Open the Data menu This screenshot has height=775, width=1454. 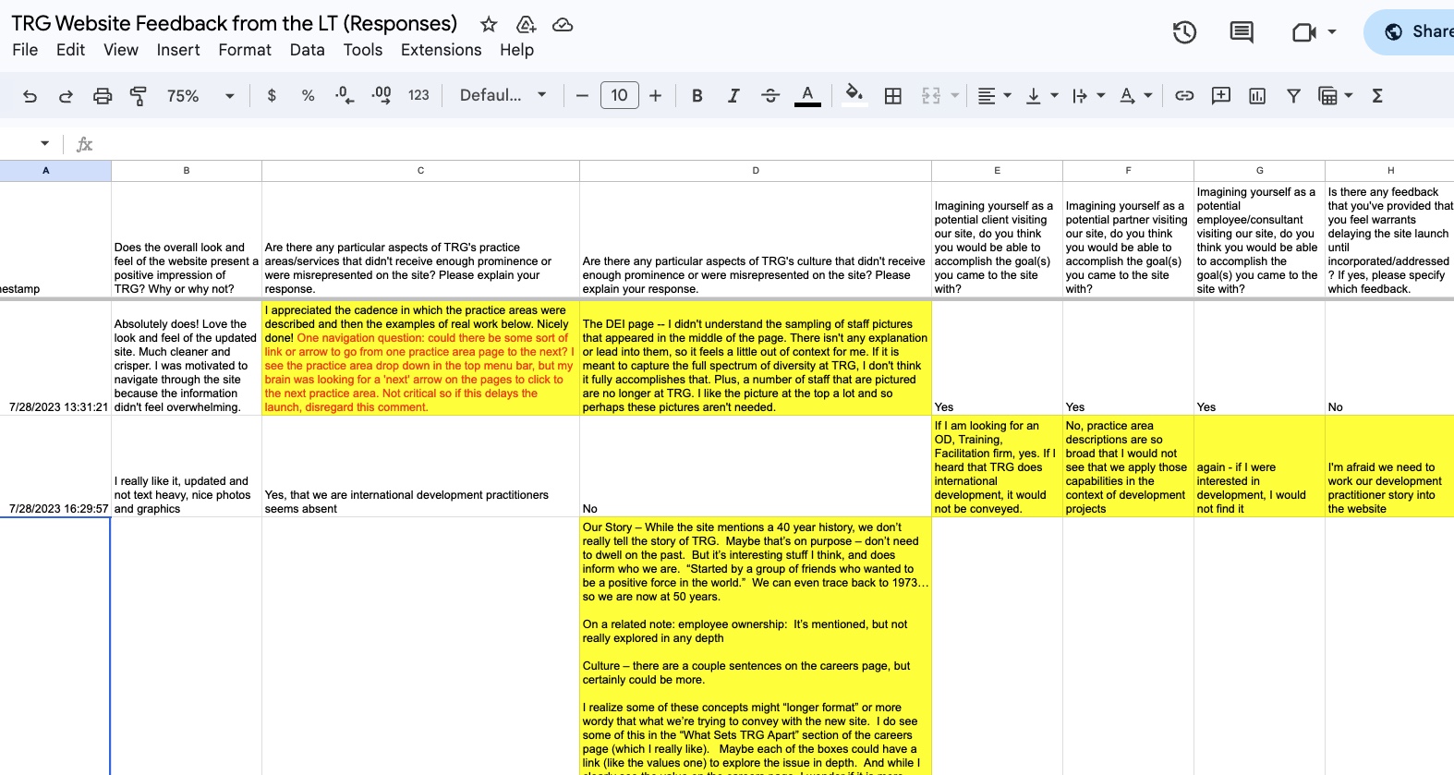pos(307,50)
